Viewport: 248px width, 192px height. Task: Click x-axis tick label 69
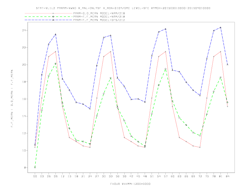[x=193, y=176]
